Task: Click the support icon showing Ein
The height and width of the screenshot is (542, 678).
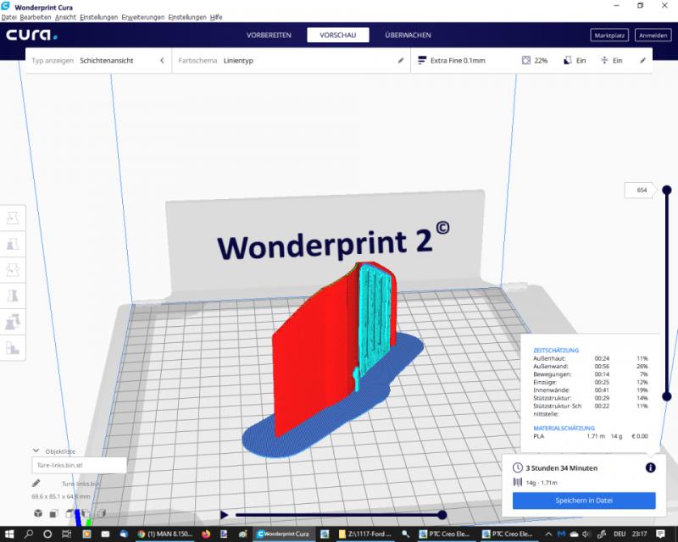Action: point(568,60)
